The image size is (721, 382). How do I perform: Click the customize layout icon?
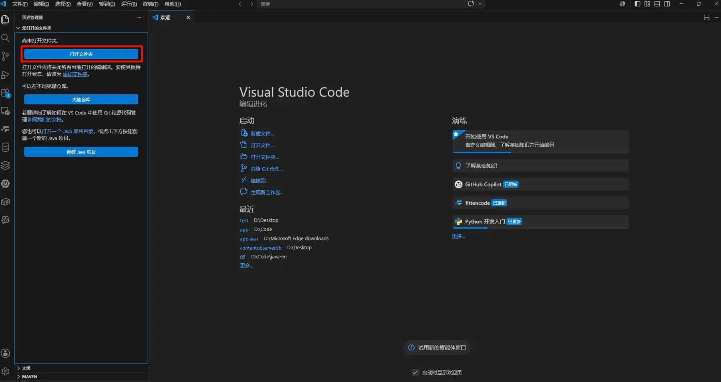tap(647, 4)
